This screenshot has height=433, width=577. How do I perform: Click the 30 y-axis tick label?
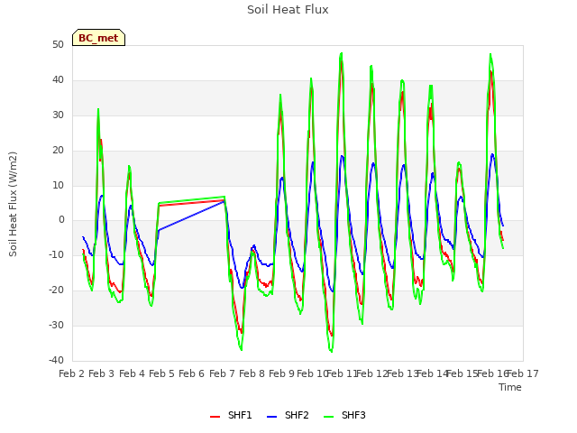pos(58,115)
